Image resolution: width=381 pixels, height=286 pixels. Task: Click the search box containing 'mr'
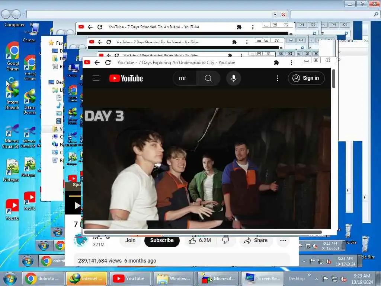coord(185,78)
